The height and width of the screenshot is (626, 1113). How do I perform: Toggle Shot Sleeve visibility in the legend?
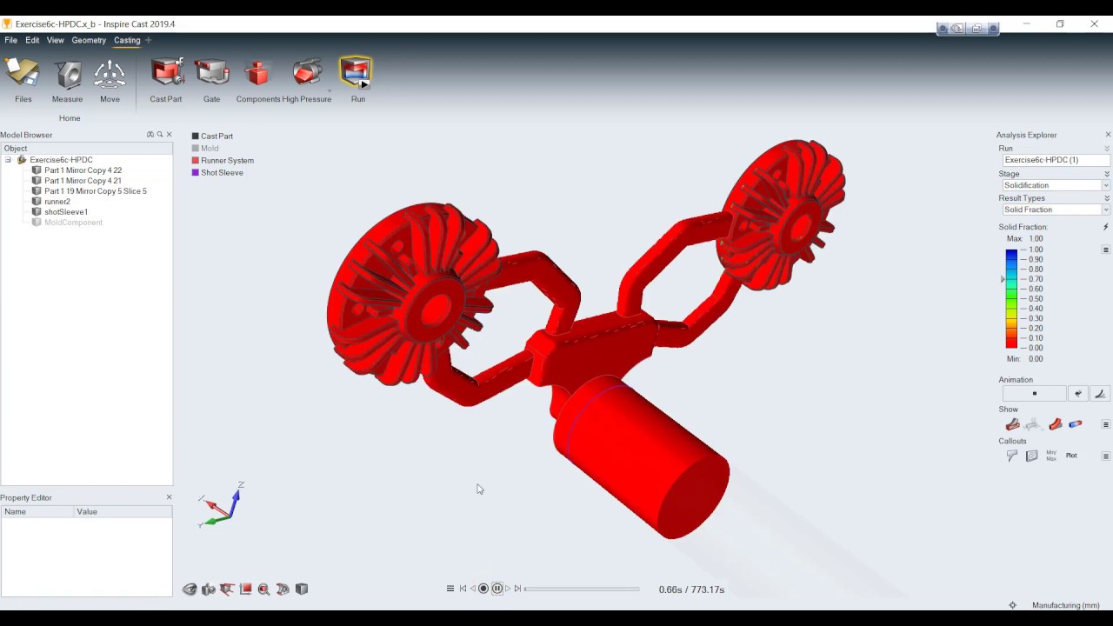coord(217,173)
